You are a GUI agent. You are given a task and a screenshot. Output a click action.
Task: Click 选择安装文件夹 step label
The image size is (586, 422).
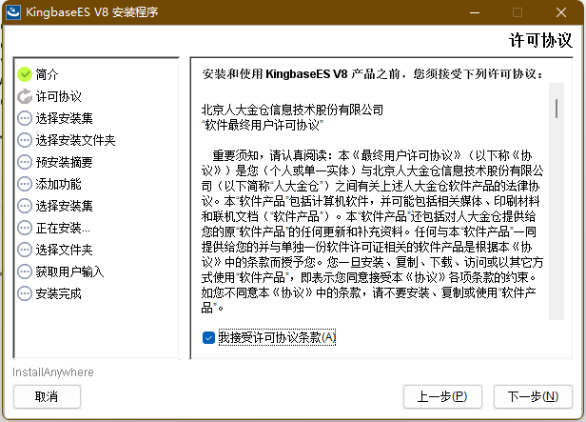coord(75,140)
